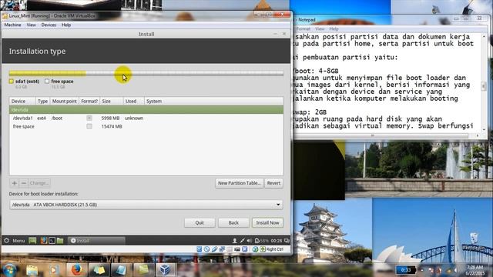Open Windows Explorer from the taskbar
Viewport: 493px width, 277px height.
click(32, 270)
